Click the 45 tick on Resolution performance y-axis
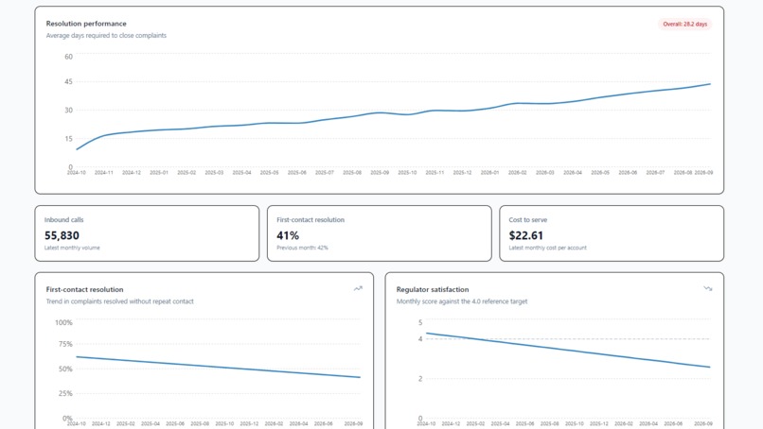Image resolution: width=763 pixels, height=429 pixels. coord(68,81)
